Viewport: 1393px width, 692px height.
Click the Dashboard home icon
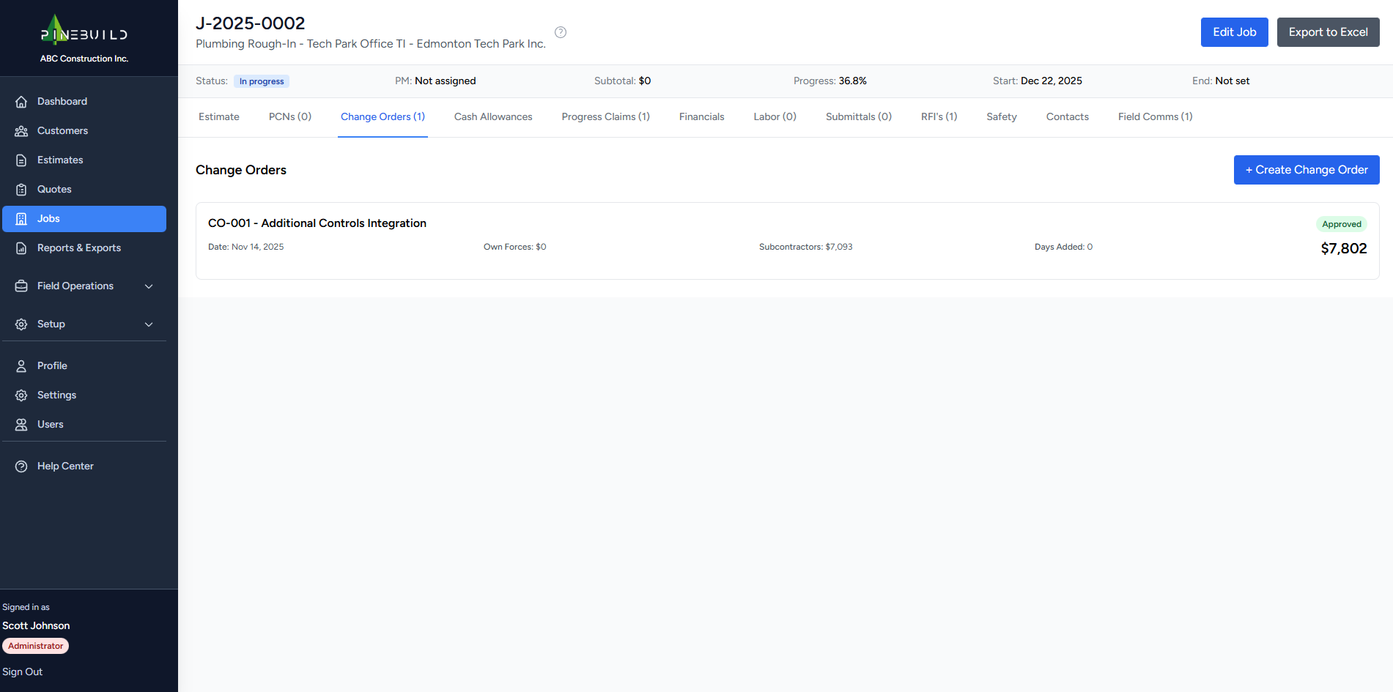click(x=21, y=102)
